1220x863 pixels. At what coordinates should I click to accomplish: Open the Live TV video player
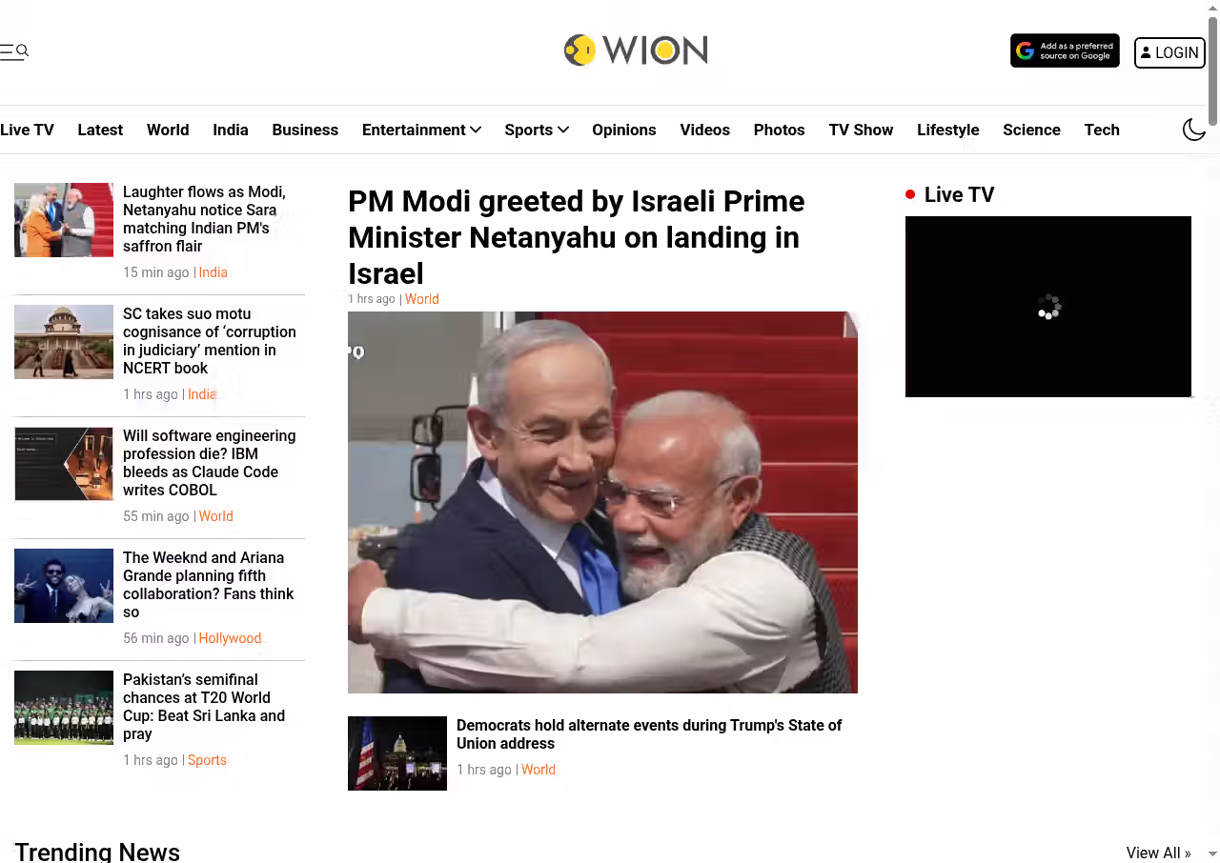click(1048, 307)
